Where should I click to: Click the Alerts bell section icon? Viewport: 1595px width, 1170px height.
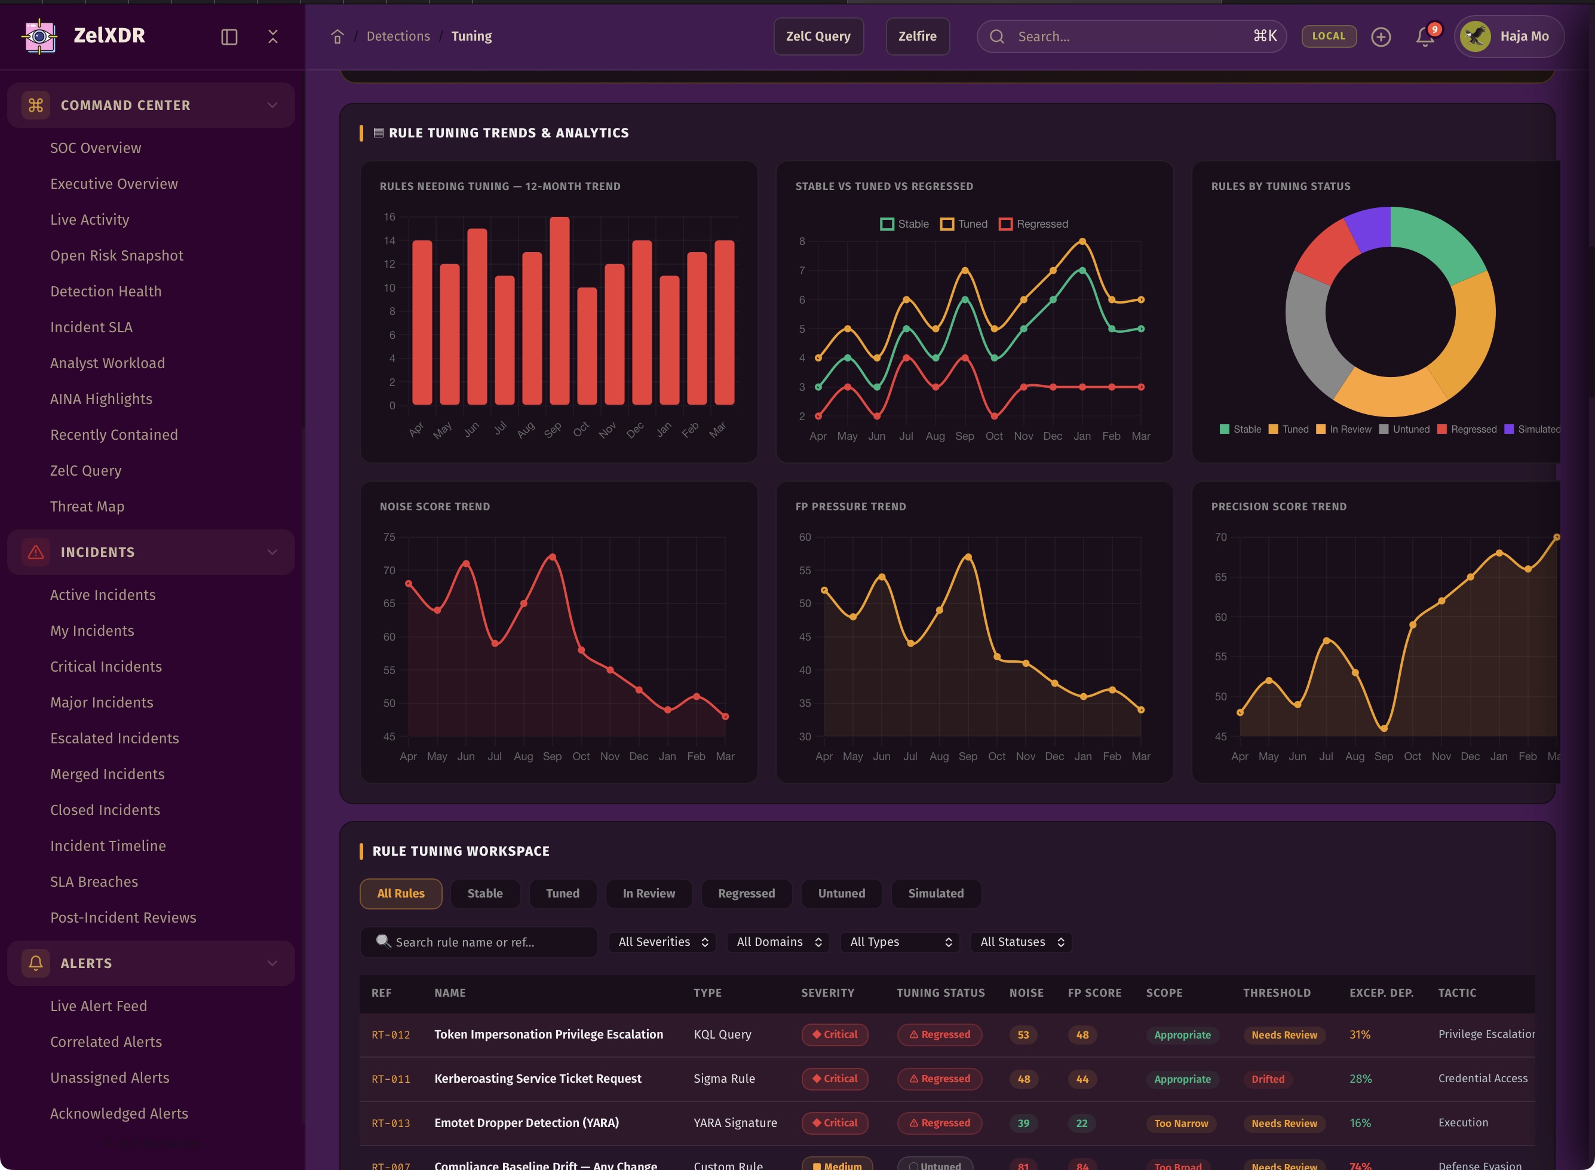[x=35, y=963]
